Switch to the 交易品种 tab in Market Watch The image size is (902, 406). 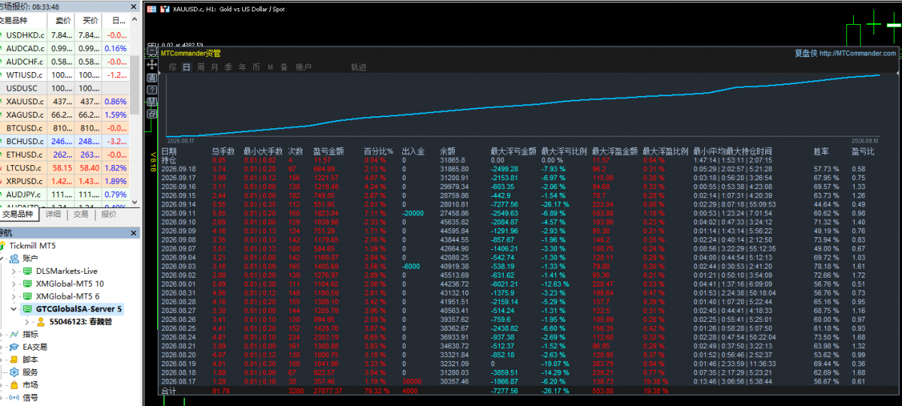[x=19, y=214]
